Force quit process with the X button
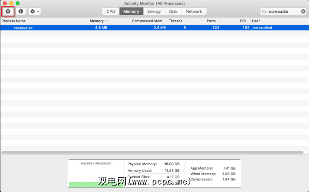Image resolution: width=309 pixels, height=192 pixels. pyautogui.click(x=8, y=12)
